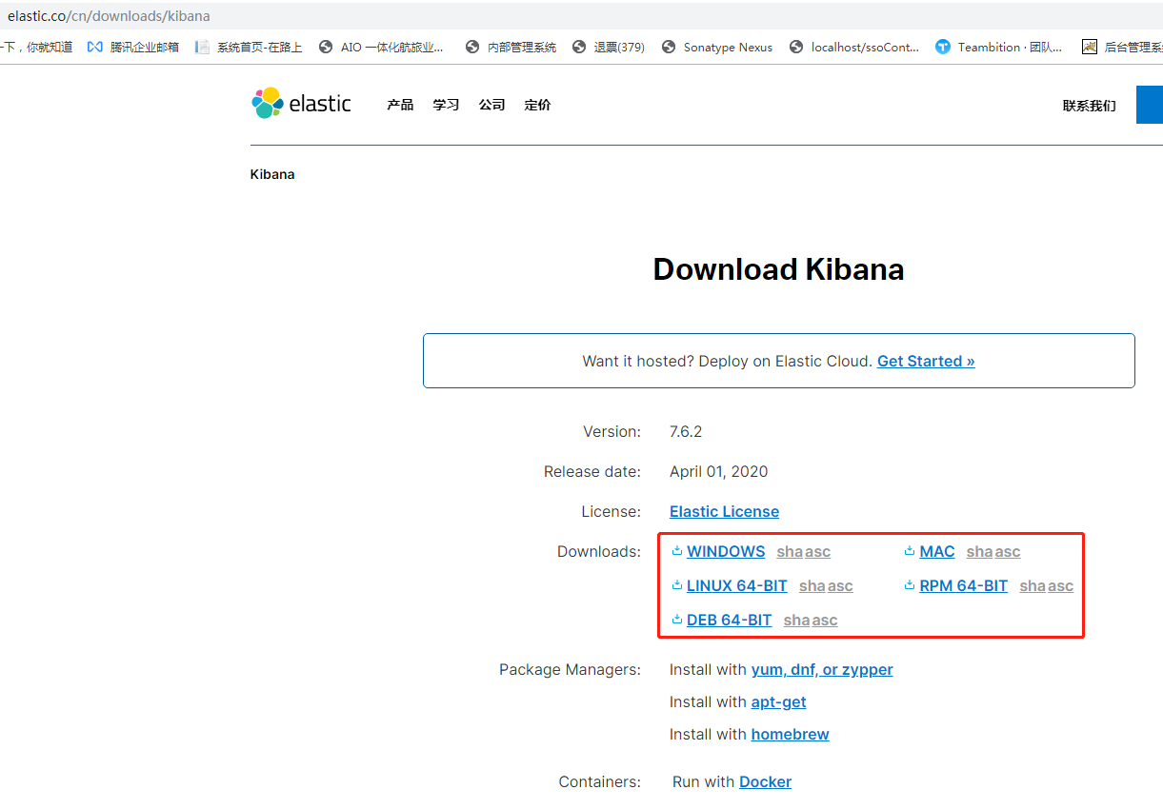Open the Elastic License link
Viewport: 1163px width, 809px height.
[x=724, y=511]
